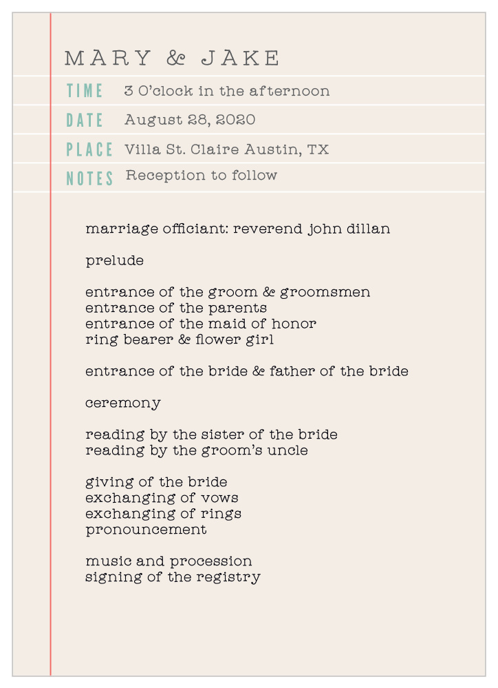This screenshot has height=688, width=498.
Task: Select the prelude line
Action: click(x=114, y=261)
